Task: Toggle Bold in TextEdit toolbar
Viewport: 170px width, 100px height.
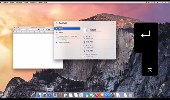Action: [43, 29]
